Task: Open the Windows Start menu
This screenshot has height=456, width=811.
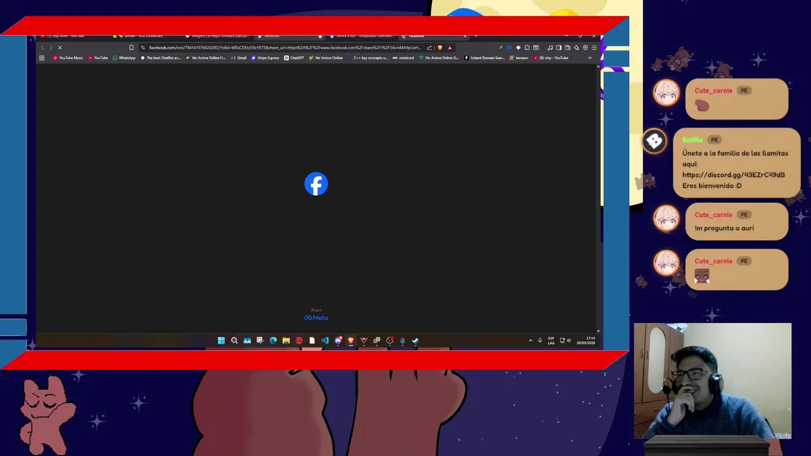Action: pyautogui.click(x=221, y=341)
